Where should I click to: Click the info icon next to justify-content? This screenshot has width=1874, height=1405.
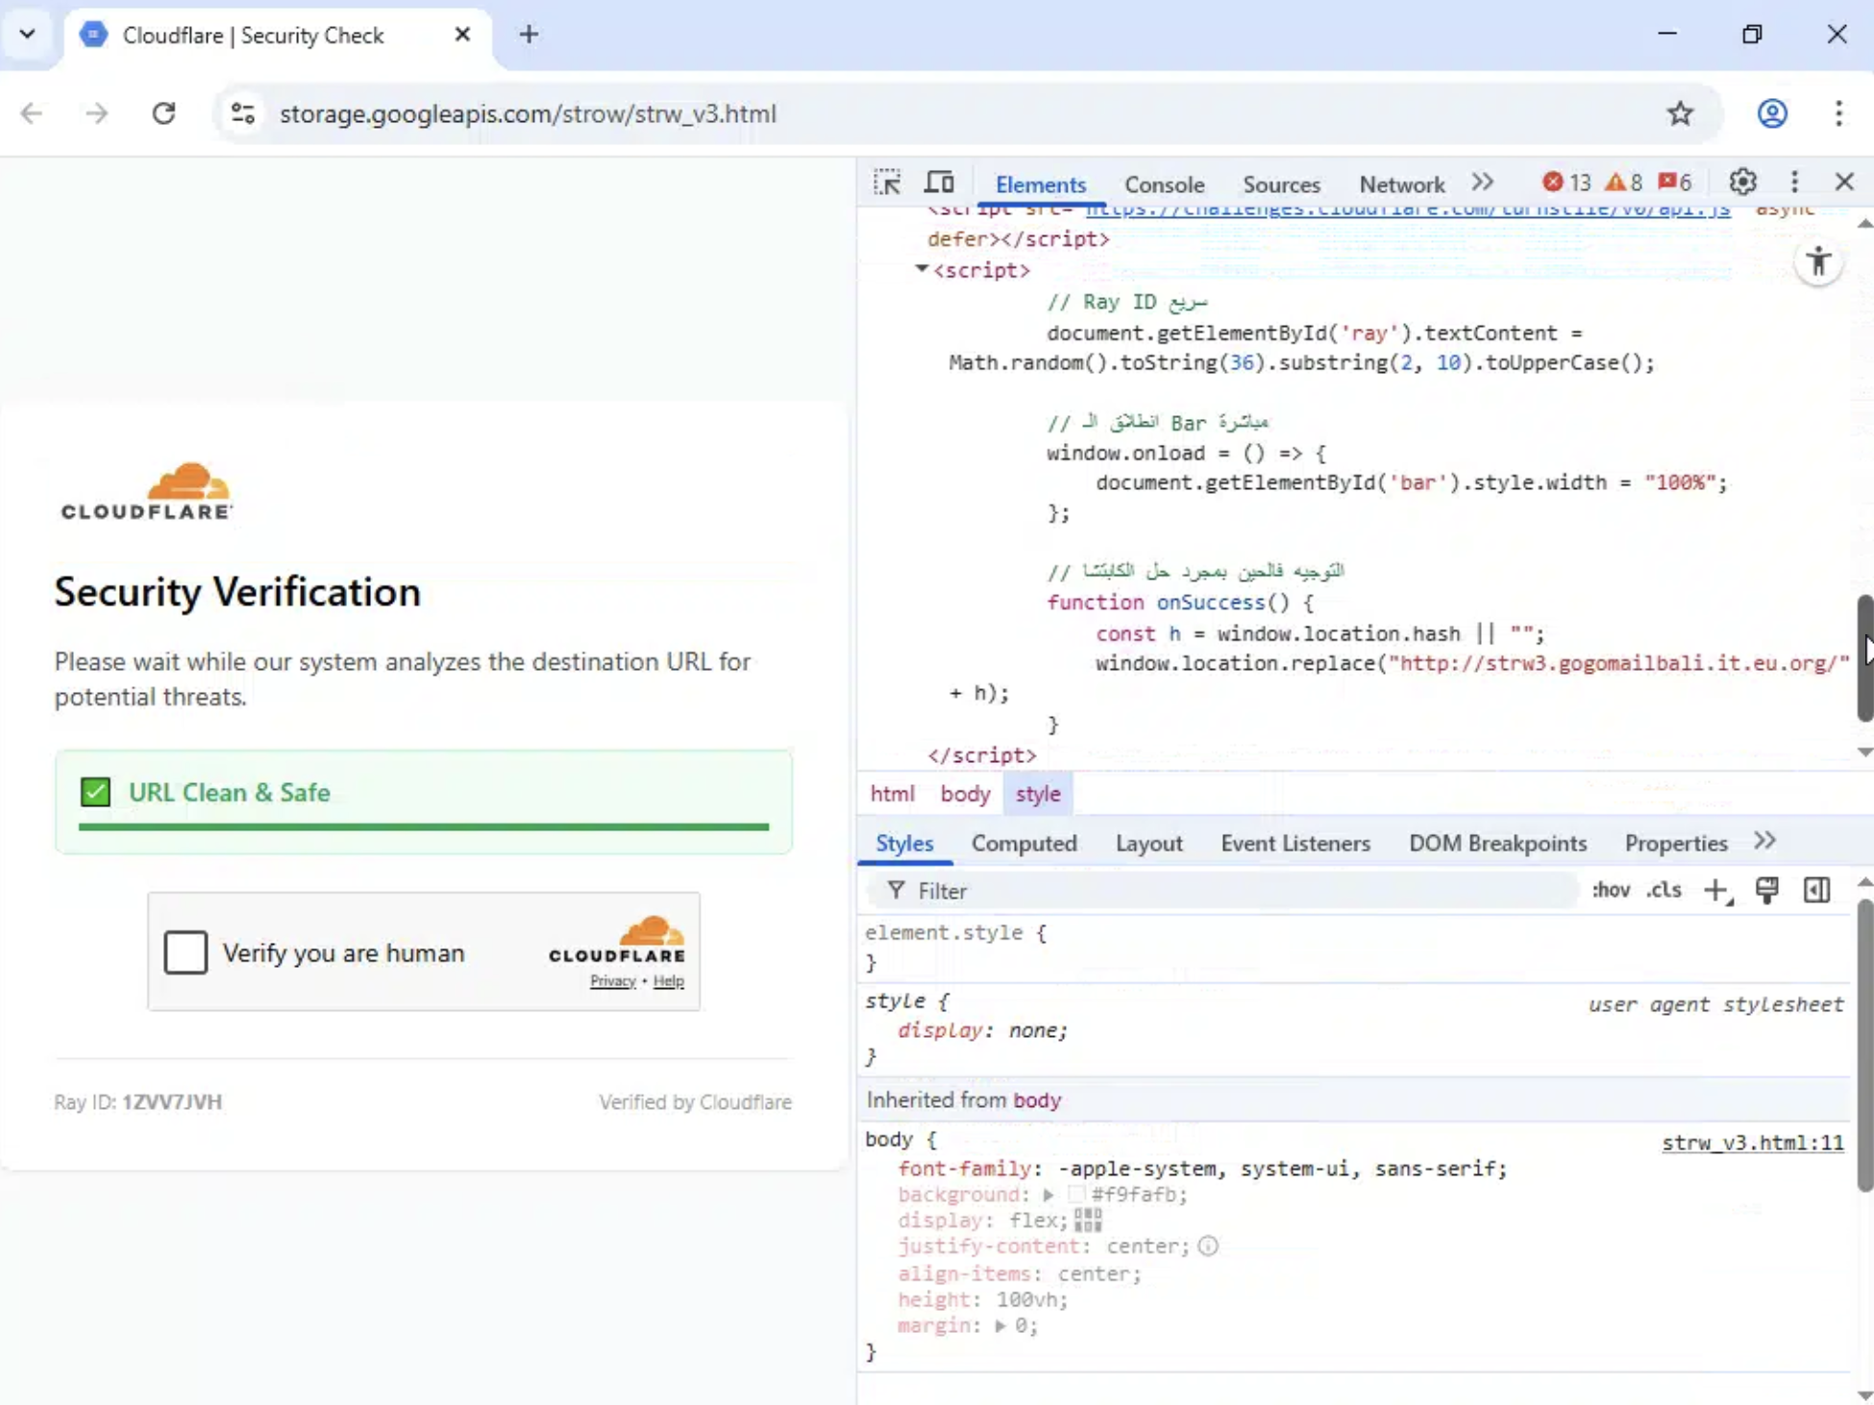point(1208,1246)
